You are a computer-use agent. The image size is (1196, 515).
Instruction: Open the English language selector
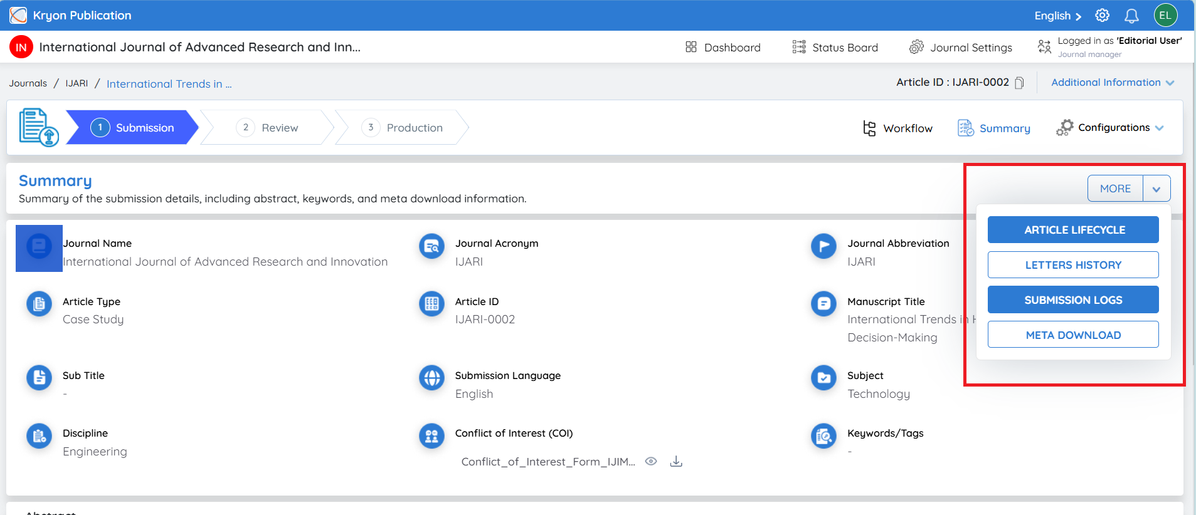pyautogui.click(x=1058, y=16)
